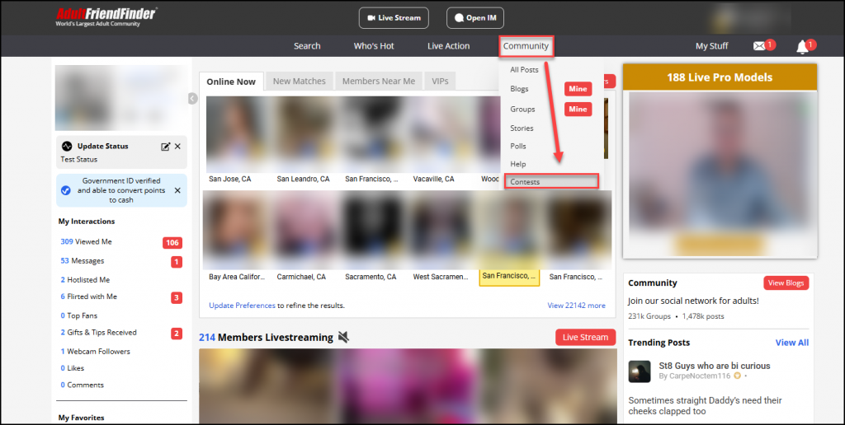
Task: Open the 6 Flirted with Me link
Action: point(88,297)
